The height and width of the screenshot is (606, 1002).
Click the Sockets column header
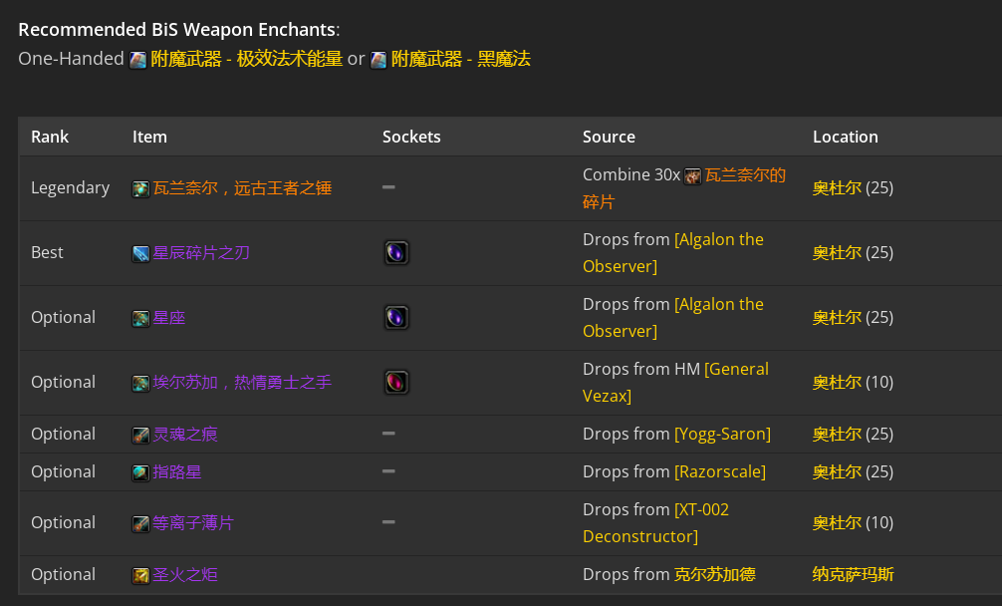[x=411, y=137]
